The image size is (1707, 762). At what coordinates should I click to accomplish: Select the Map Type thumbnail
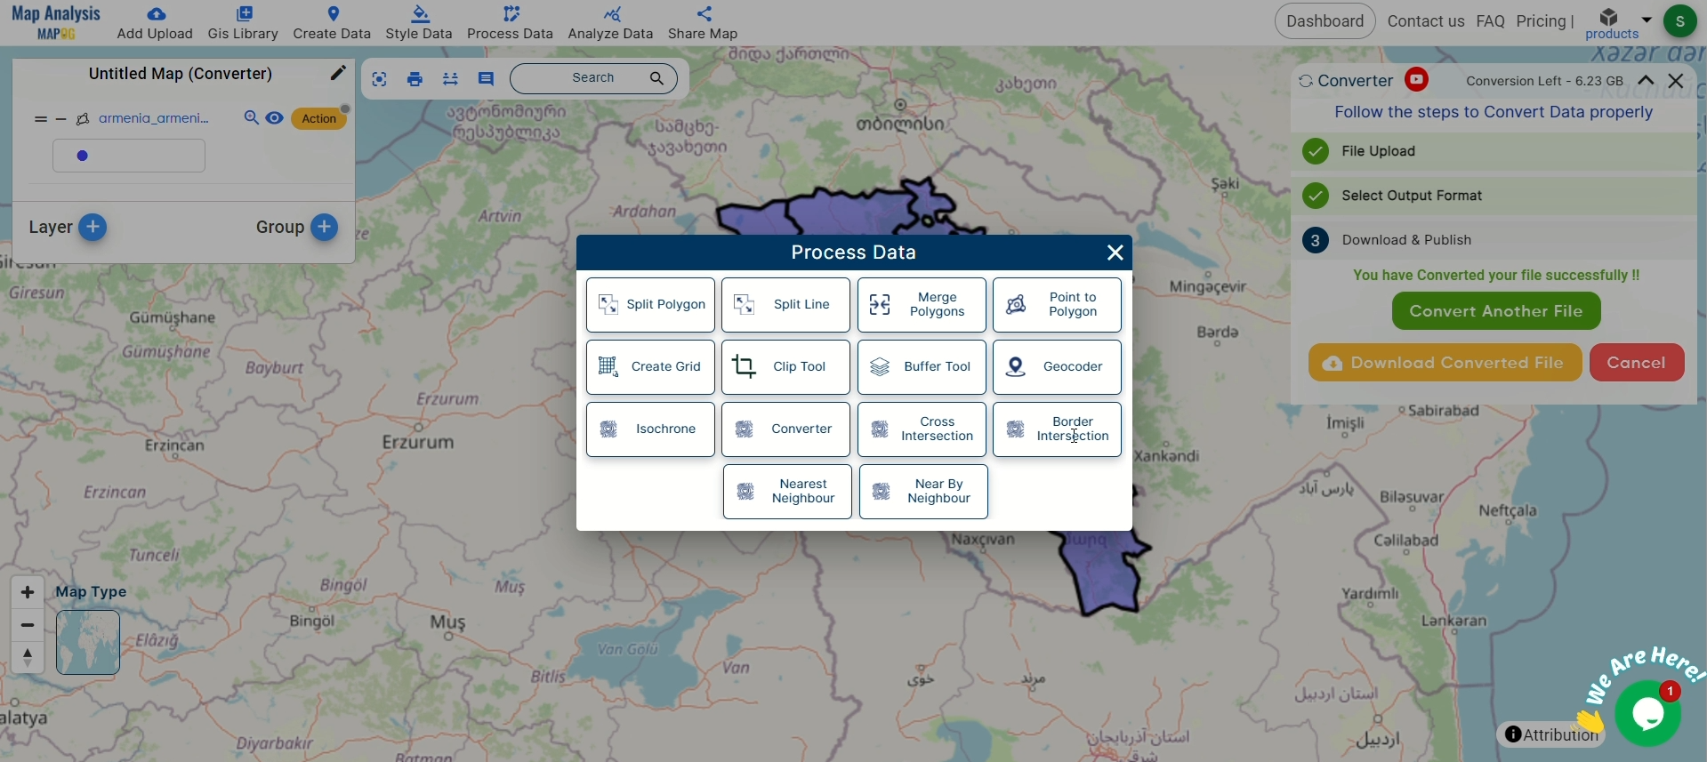click(x=88, y=642)
